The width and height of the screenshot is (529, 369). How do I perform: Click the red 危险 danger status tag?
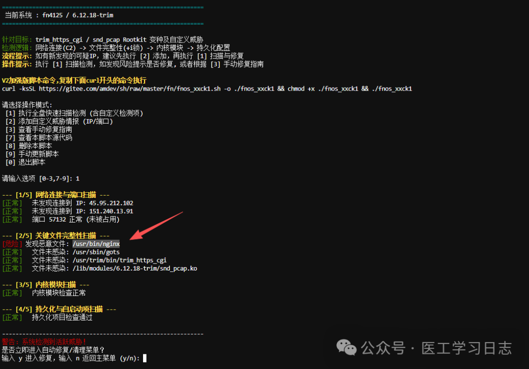[x=12, y=244]
